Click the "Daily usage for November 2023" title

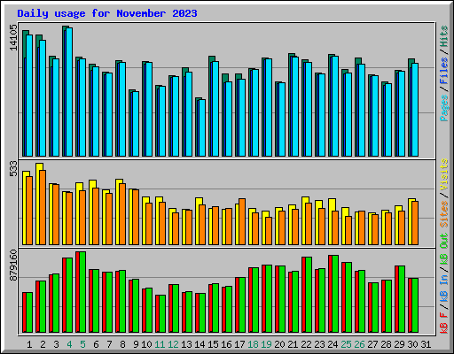pos(107,13)
